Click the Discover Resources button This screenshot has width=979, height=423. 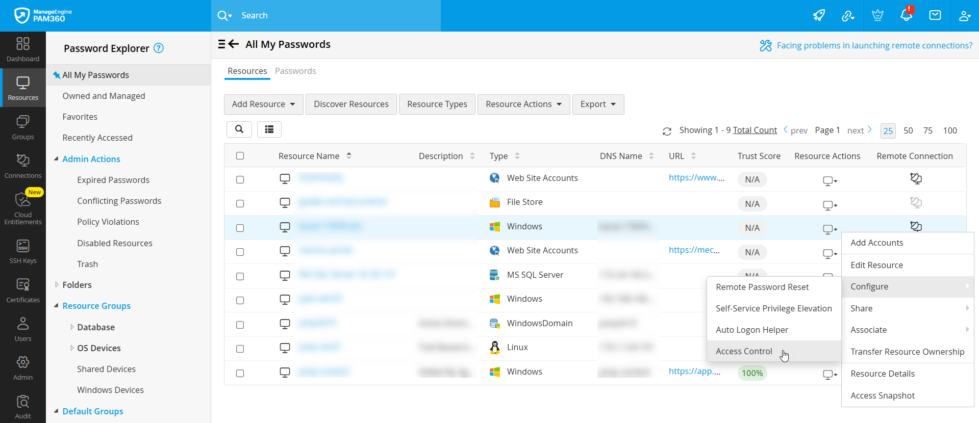point(351,104)
